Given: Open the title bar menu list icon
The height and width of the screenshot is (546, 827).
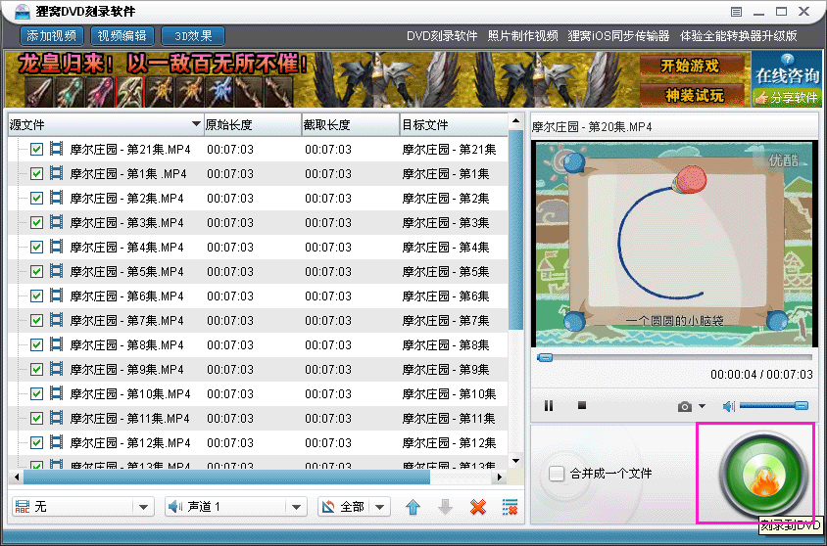Looking at the screenshot, I should (x=736, y=12).
